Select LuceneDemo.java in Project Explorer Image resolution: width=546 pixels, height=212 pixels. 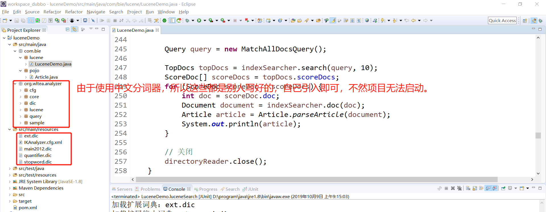(x=53, y=64)
